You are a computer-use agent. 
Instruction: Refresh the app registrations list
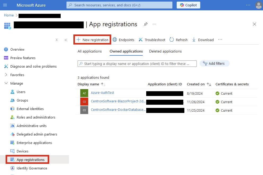coord(178,40)
